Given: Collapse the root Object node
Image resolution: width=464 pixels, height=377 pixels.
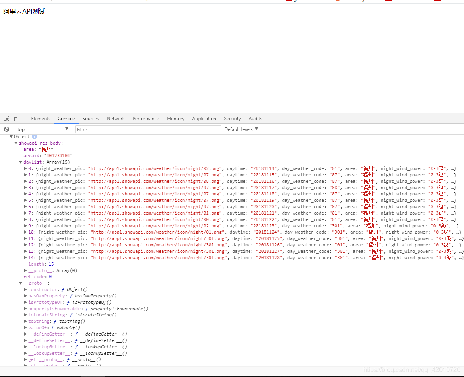Looking at the screenshot, I should coord(11,137).
